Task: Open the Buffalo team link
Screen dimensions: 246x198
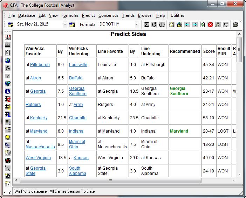Action: pos(76,78)
